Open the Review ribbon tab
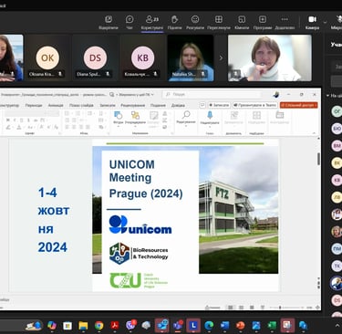 pyautogui.click(x=133, y=105)
